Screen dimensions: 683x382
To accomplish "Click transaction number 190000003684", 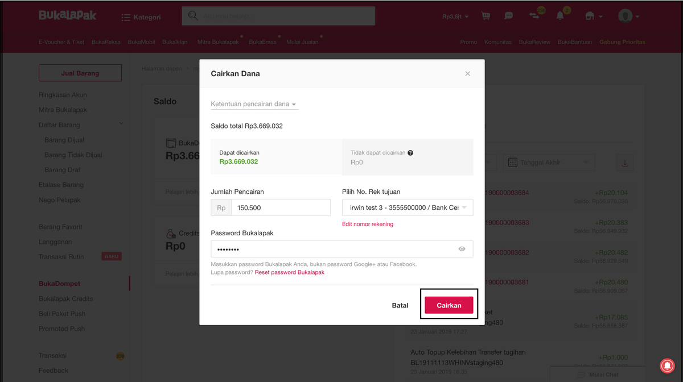I will coord(507,193).
